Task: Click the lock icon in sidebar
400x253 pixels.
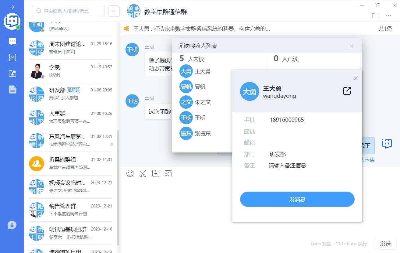Action: [12, 225]
